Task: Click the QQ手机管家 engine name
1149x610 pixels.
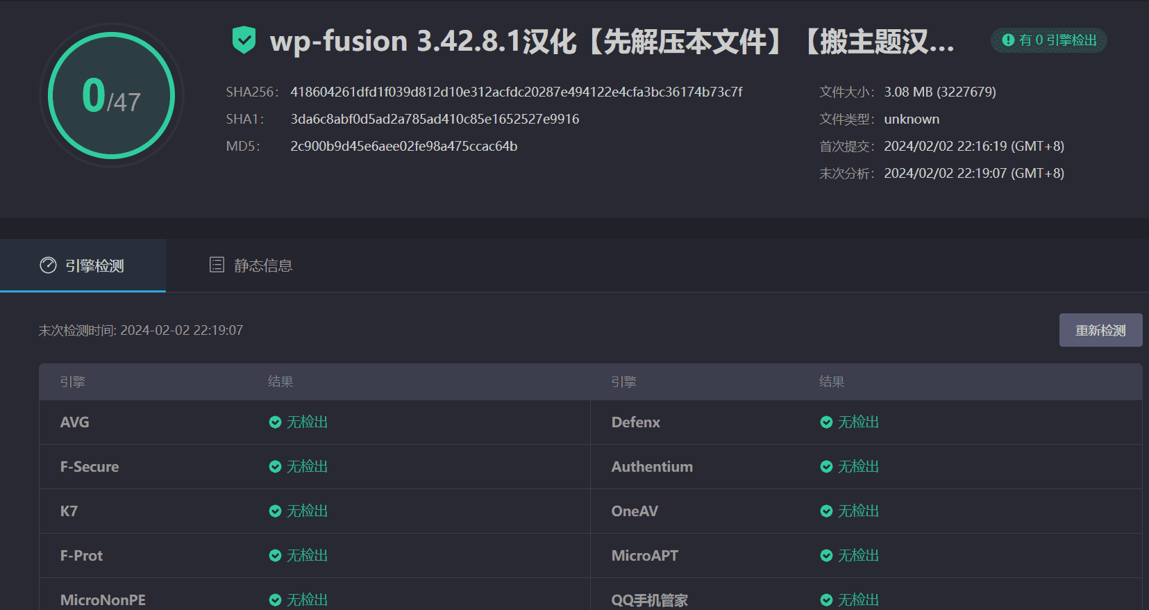Action: point(650,600)
